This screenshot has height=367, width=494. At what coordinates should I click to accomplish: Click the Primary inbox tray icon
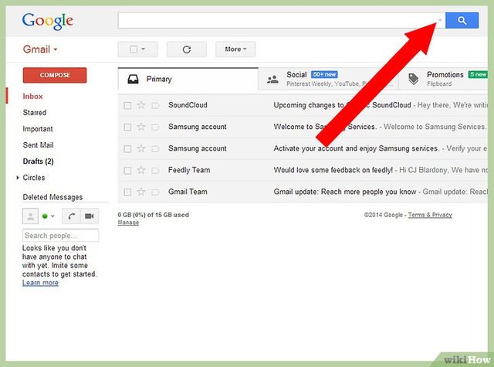[133, 79]
